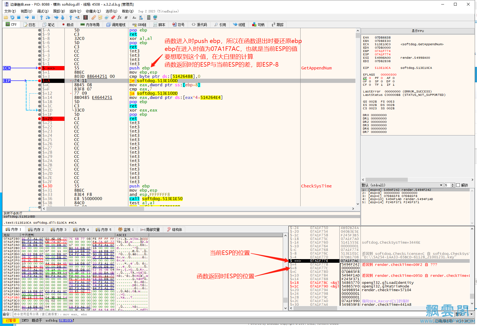The image size is (477, 326).
Task: Switch to the 内存布局 tab
Action: pos(90,25)
